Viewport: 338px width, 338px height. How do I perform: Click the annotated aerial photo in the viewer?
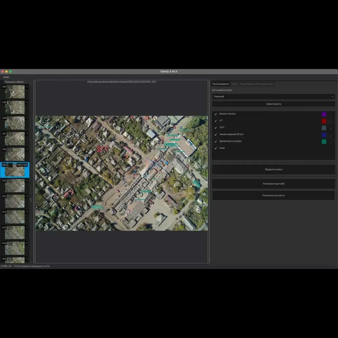pyautogui.click(x=122, y=173)
